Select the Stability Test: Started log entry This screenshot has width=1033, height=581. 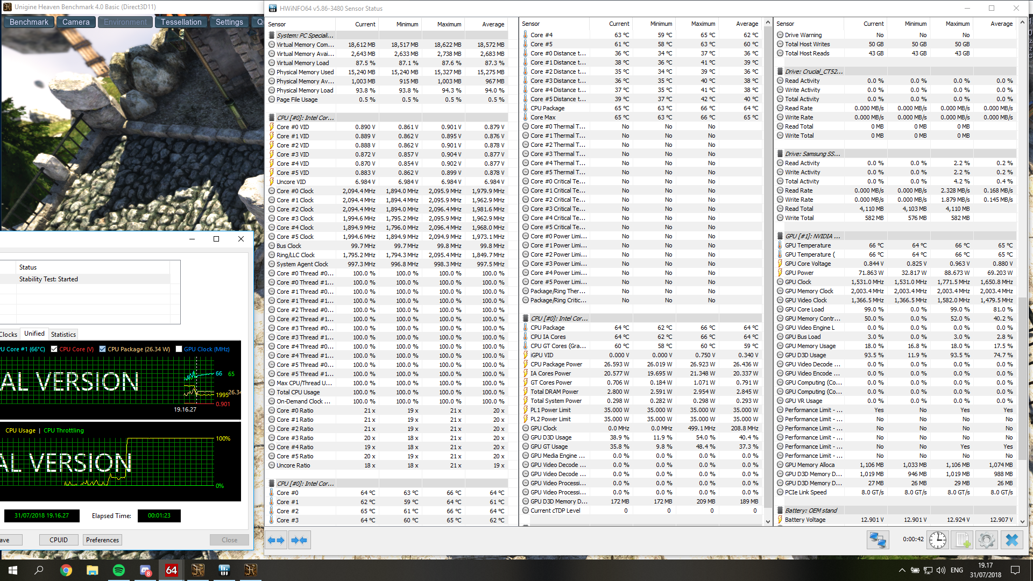tap(86, 279)
